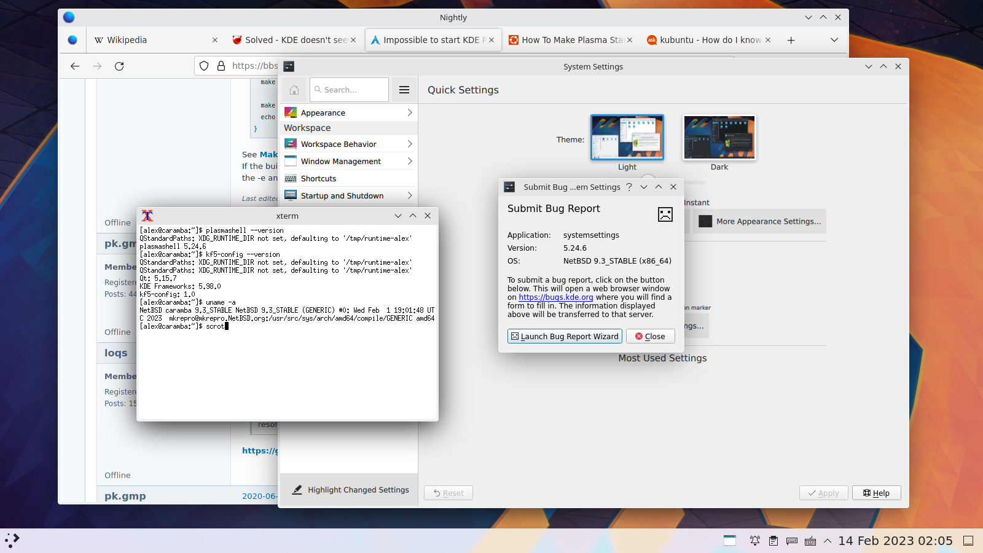Close the Impossible to start KDE tab
The height and width of the screenshot is (553, 983).
point(491,40)
